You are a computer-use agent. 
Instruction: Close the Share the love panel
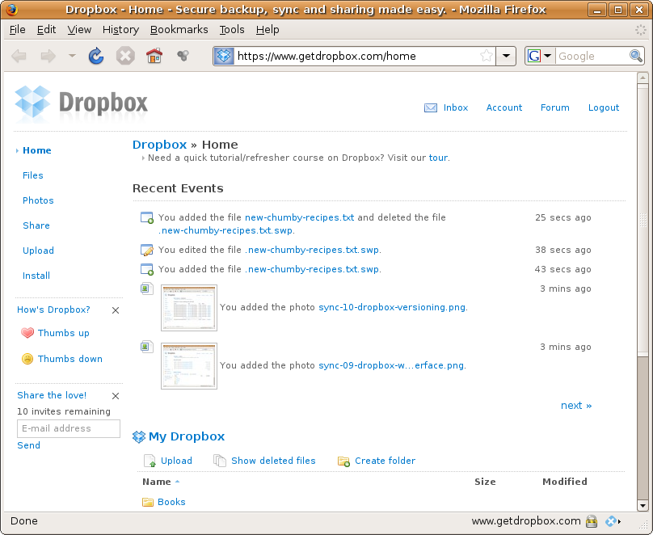(116, 396)
